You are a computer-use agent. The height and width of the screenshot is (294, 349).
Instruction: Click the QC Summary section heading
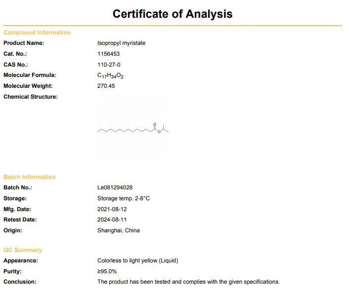pos(23,250)
